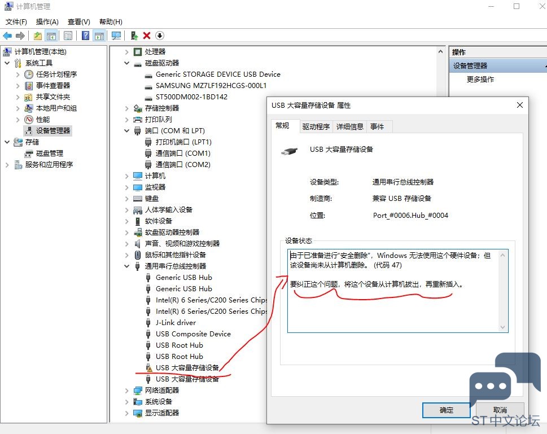Click the Scan for hardware changes monitor icon

[x=116, y=36]
